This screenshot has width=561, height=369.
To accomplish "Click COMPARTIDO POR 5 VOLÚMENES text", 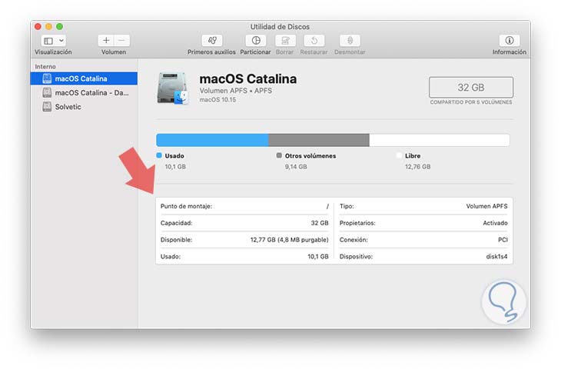I will tap(471, 102).
